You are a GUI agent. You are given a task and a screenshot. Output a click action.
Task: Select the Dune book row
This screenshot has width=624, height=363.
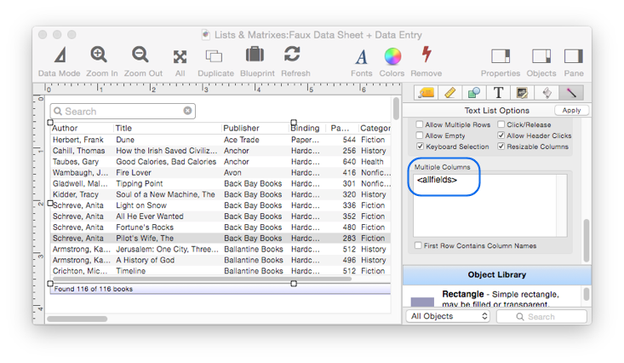click(x=220, y=140)
